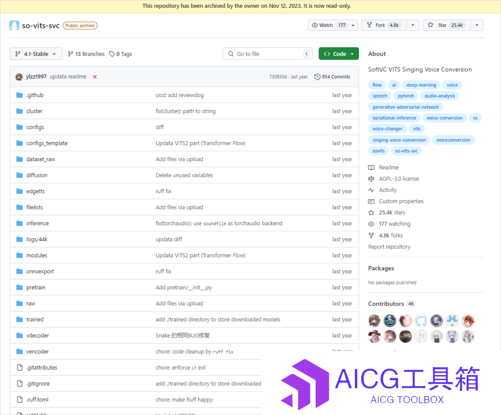This screenshot has height=415, width=501.
Task: Select the audio-analysis topic tag
Action: [440, 96]
